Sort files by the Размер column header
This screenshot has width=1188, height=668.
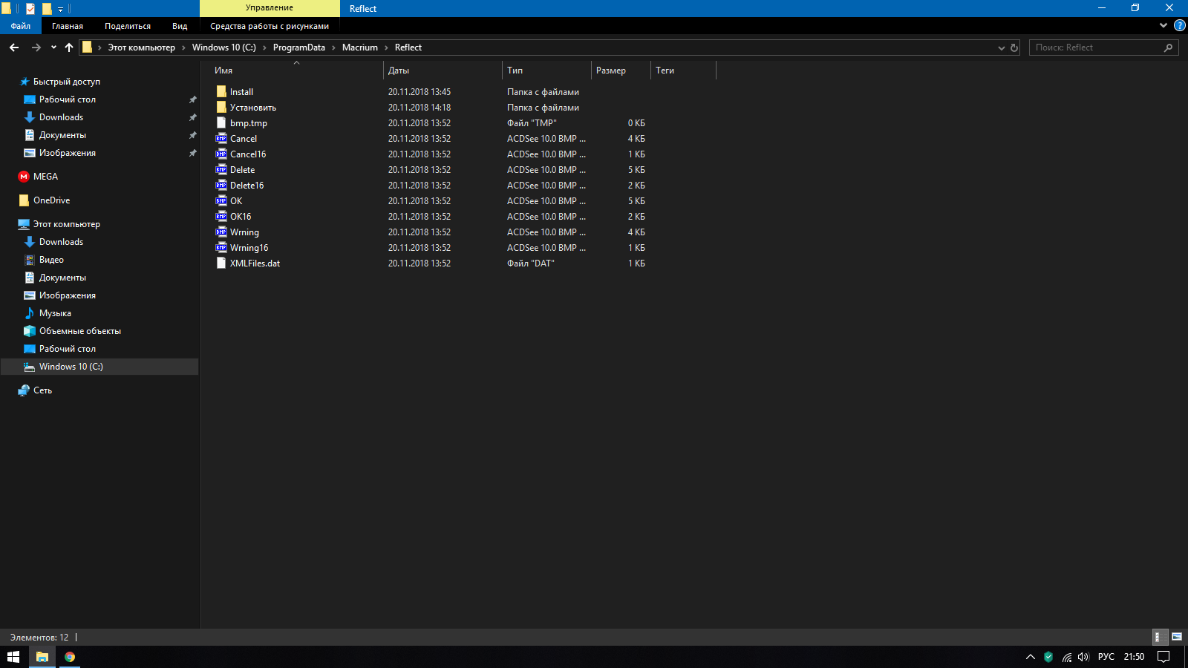[x=611, y=71]
